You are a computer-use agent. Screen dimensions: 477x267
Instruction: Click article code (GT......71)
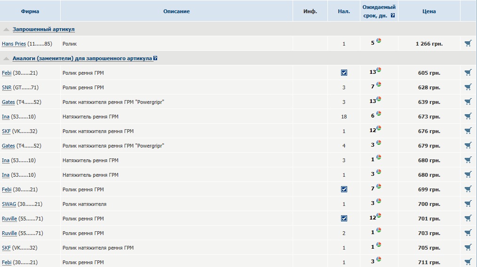tap(25, 87)
